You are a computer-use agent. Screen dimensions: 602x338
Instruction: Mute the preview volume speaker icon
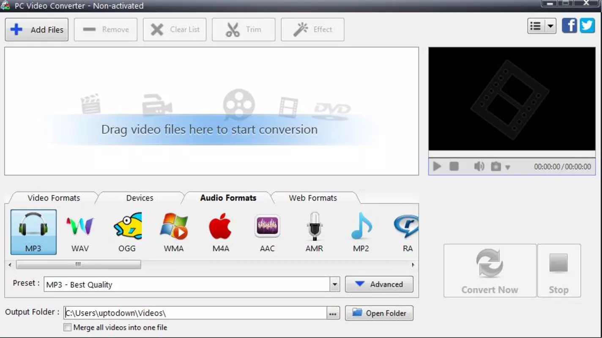(x=479, y=166)
